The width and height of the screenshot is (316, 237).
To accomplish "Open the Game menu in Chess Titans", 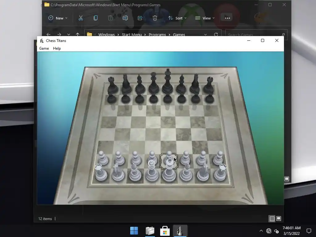I will tap(44, 48).
